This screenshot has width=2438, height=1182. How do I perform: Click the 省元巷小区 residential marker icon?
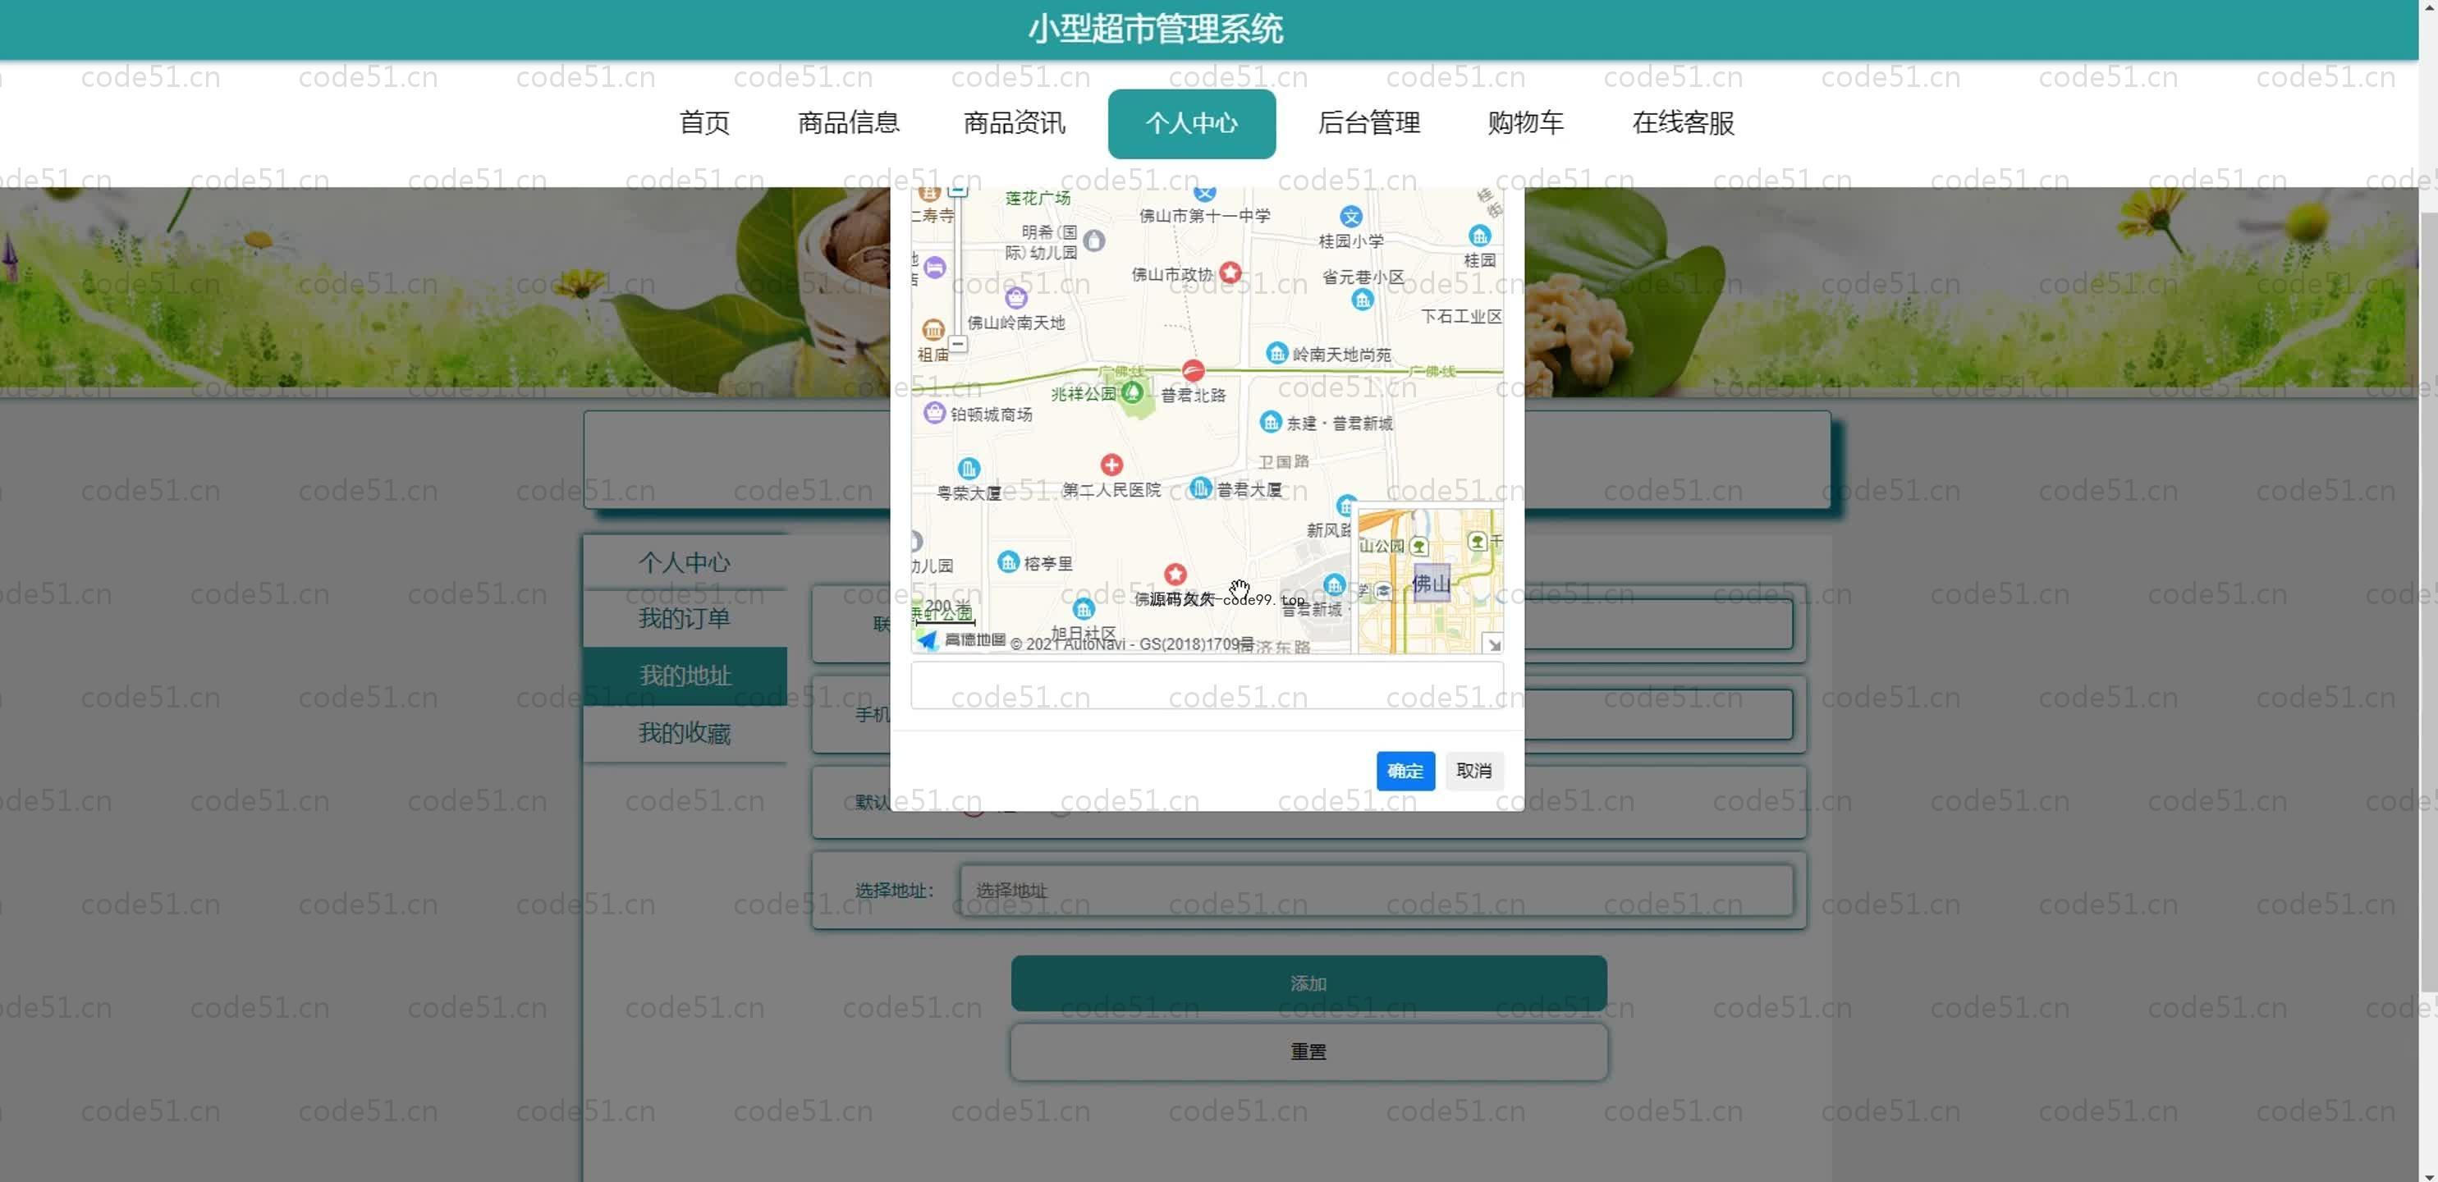(1361, 300)
